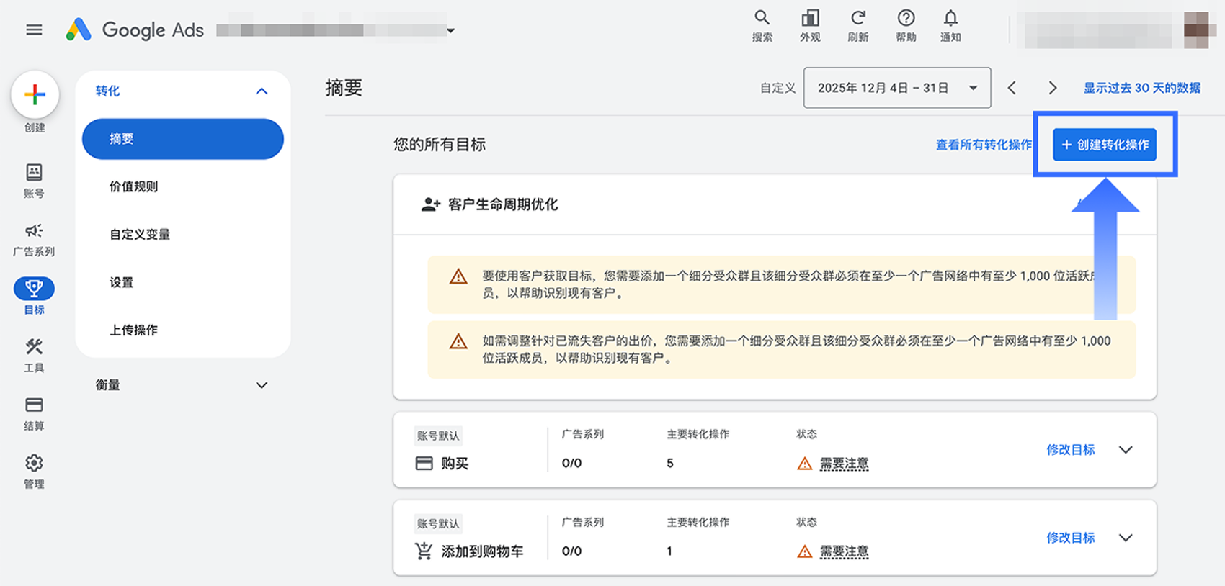This screenshot has width=1225, height=586.
Task: Select 价值规则 in the side menu
Action: [133, 186]
